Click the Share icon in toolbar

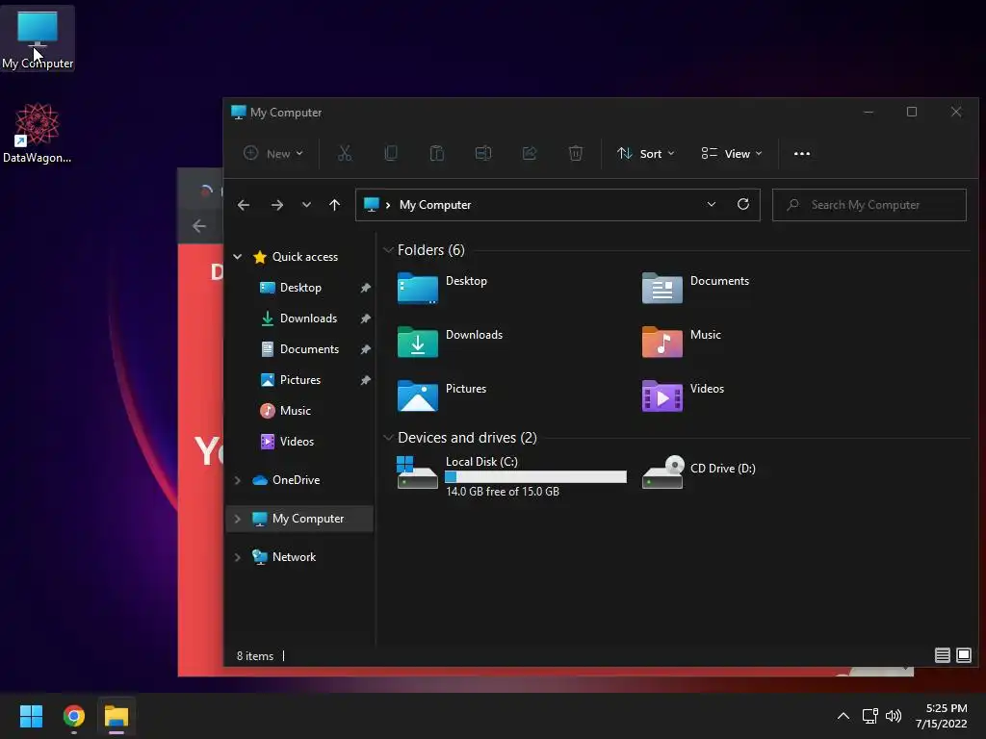click(530, 153)
